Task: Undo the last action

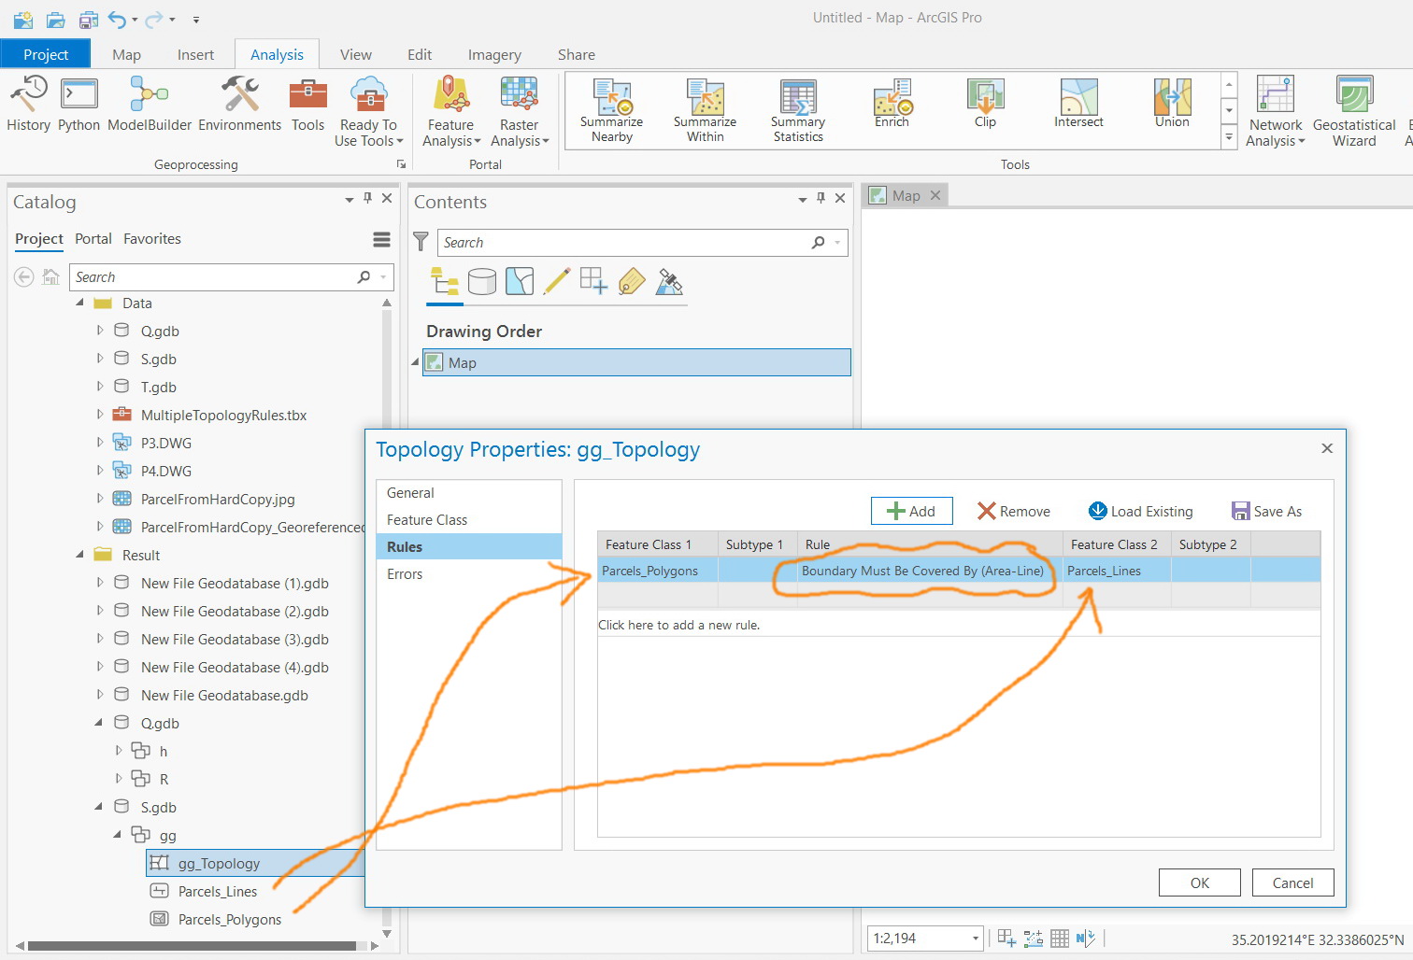Action: pos(117,19)
